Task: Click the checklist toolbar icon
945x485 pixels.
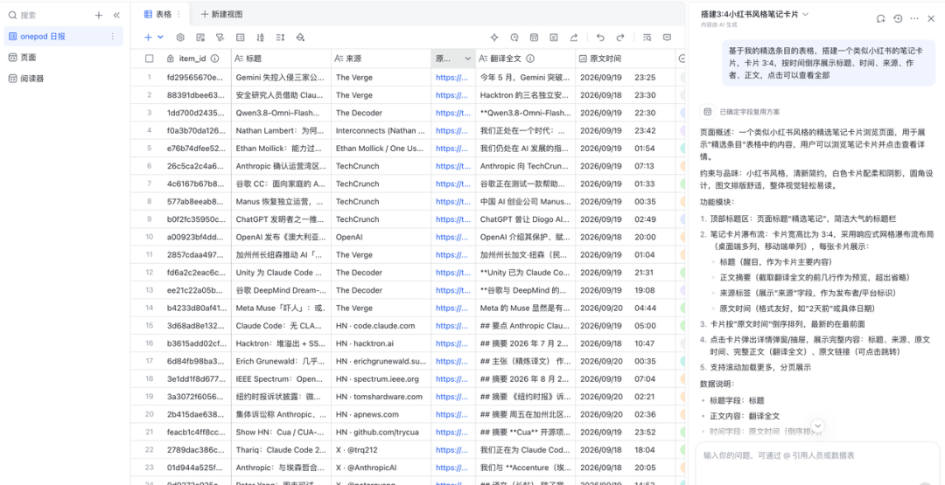Action: pyautogui.click(x=554, y=38)
